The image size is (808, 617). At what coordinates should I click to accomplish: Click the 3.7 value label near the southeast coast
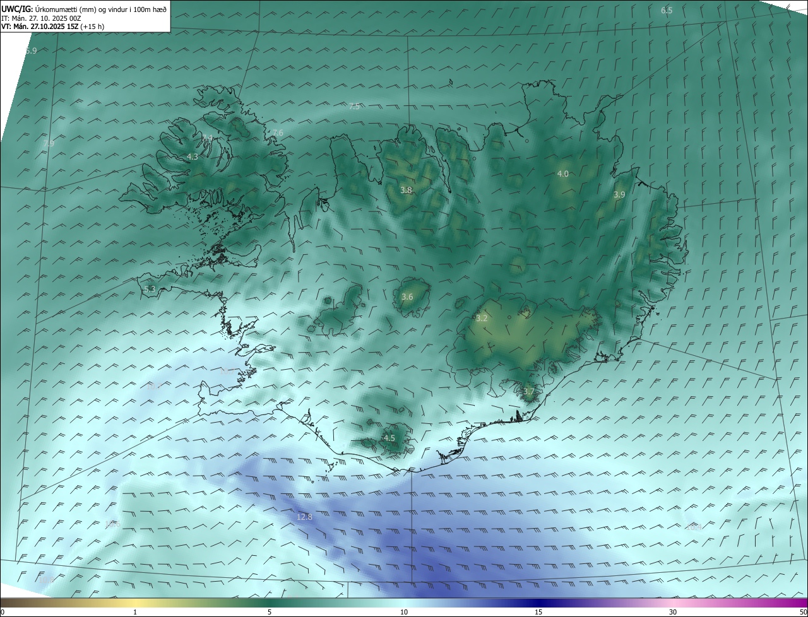[x=529, y=391]
